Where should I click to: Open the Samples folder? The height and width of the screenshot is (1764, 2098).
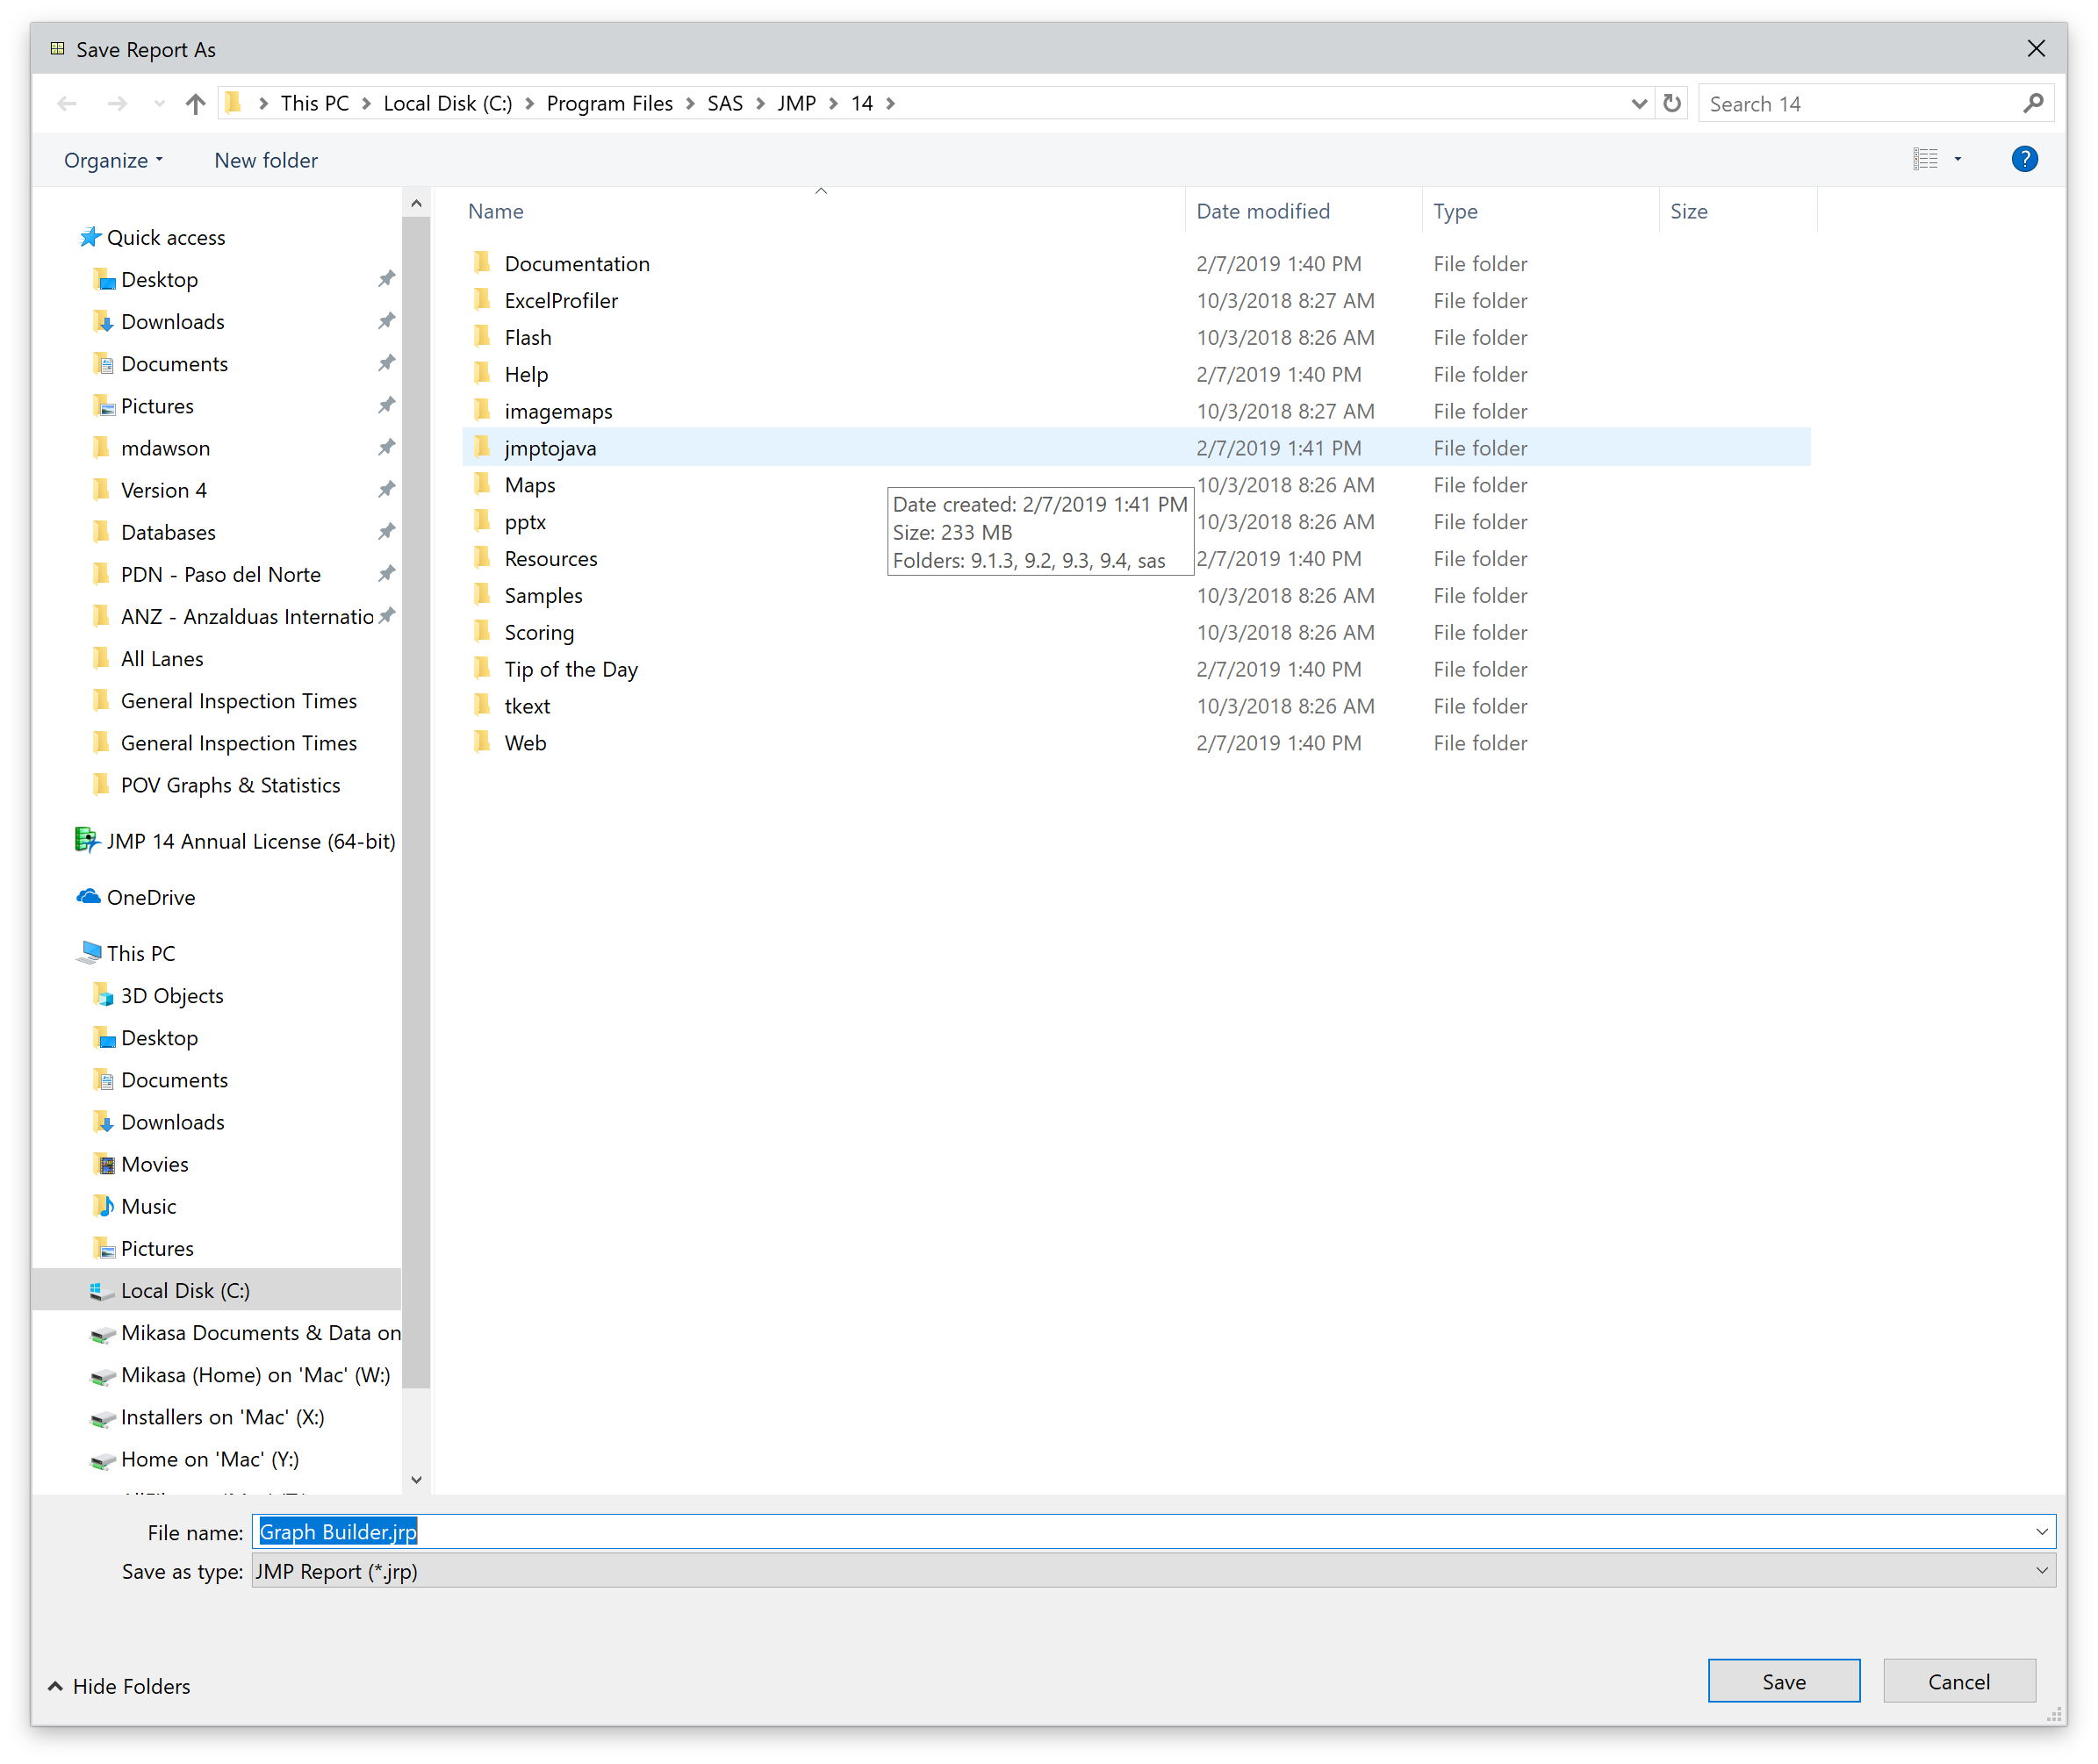(x=543, y=596)
